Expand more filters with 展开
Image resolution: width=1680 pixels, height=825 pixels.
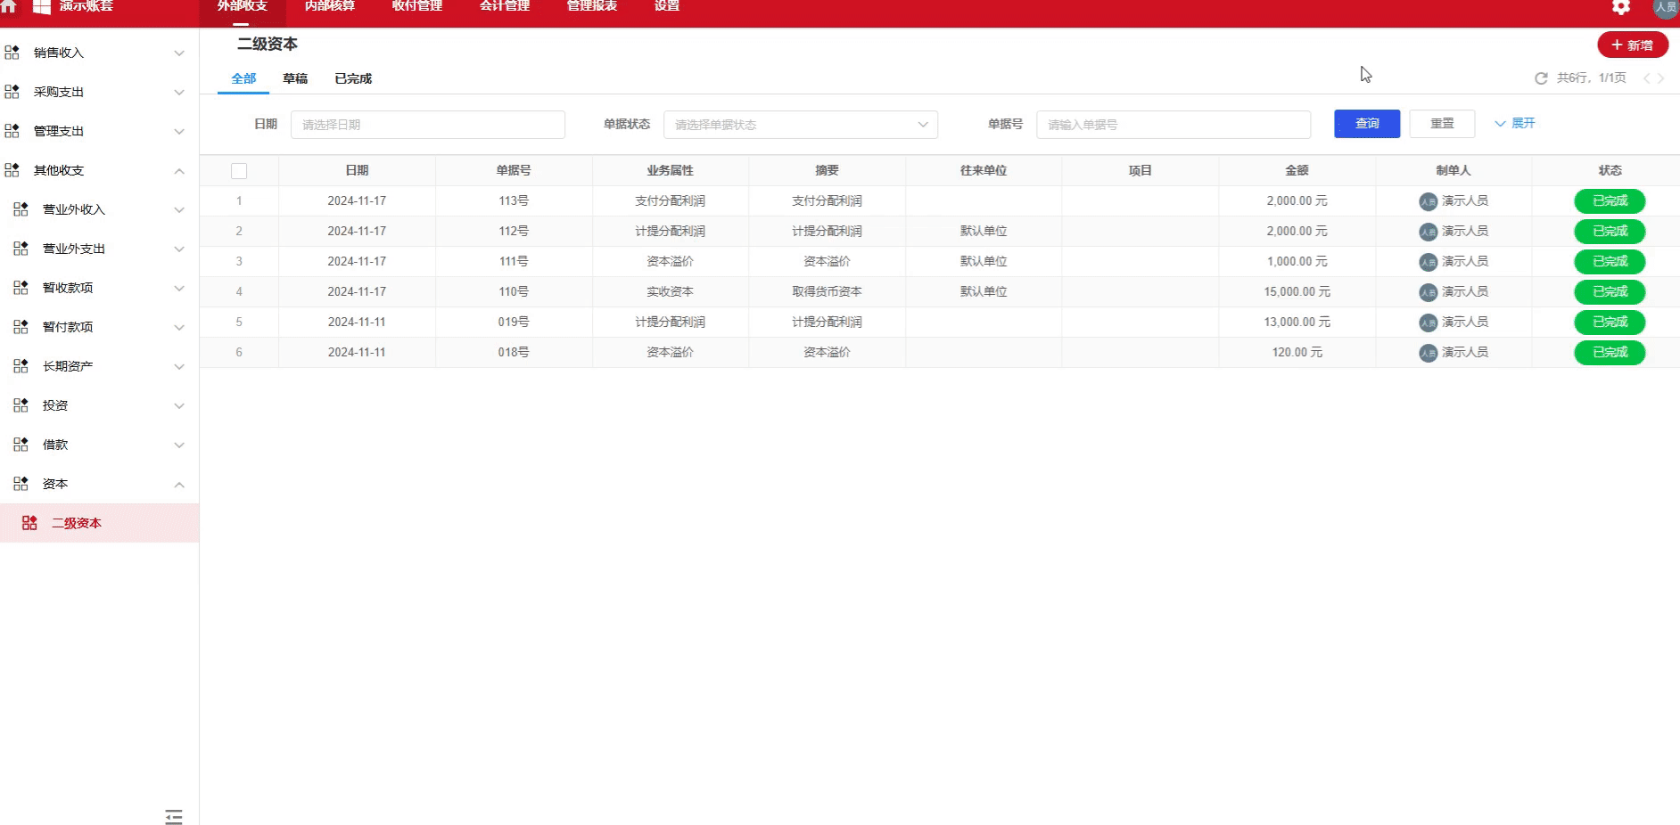tap(1515, 123)
